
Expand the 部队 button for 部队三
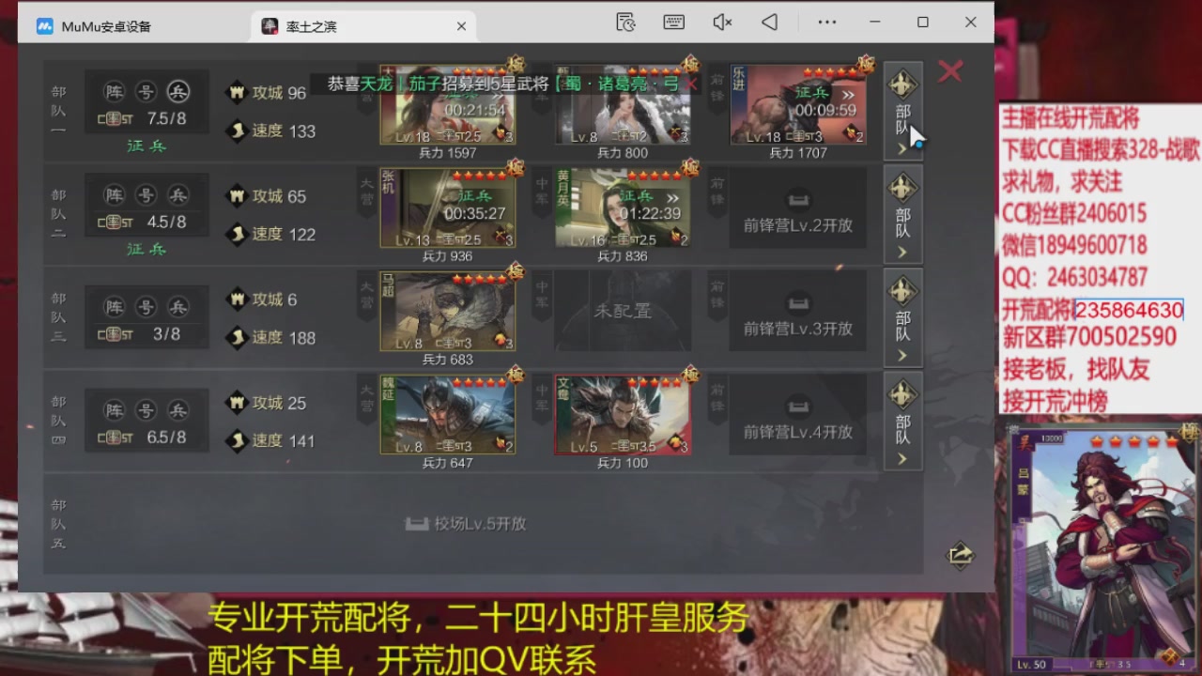902,317
